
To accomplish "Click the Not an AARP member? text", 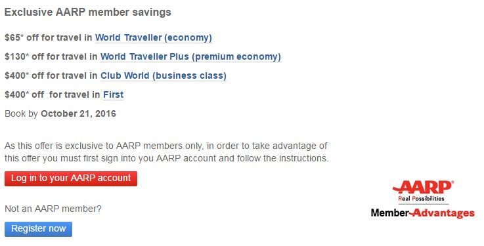I will point(53,209).
